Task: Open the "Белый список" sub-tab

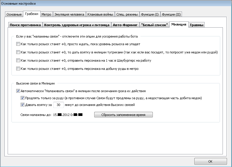Action: pos(154,25)
